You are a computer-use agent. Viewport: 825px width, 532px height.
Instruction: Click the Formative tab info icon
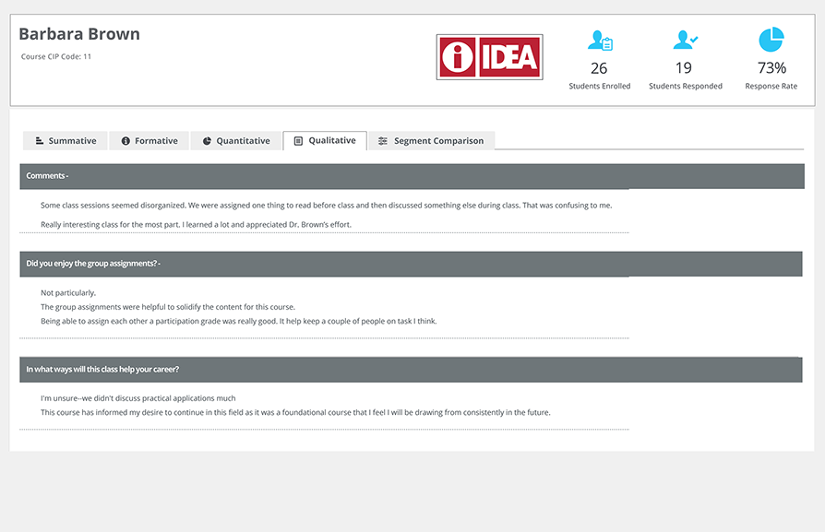(126, 141)
